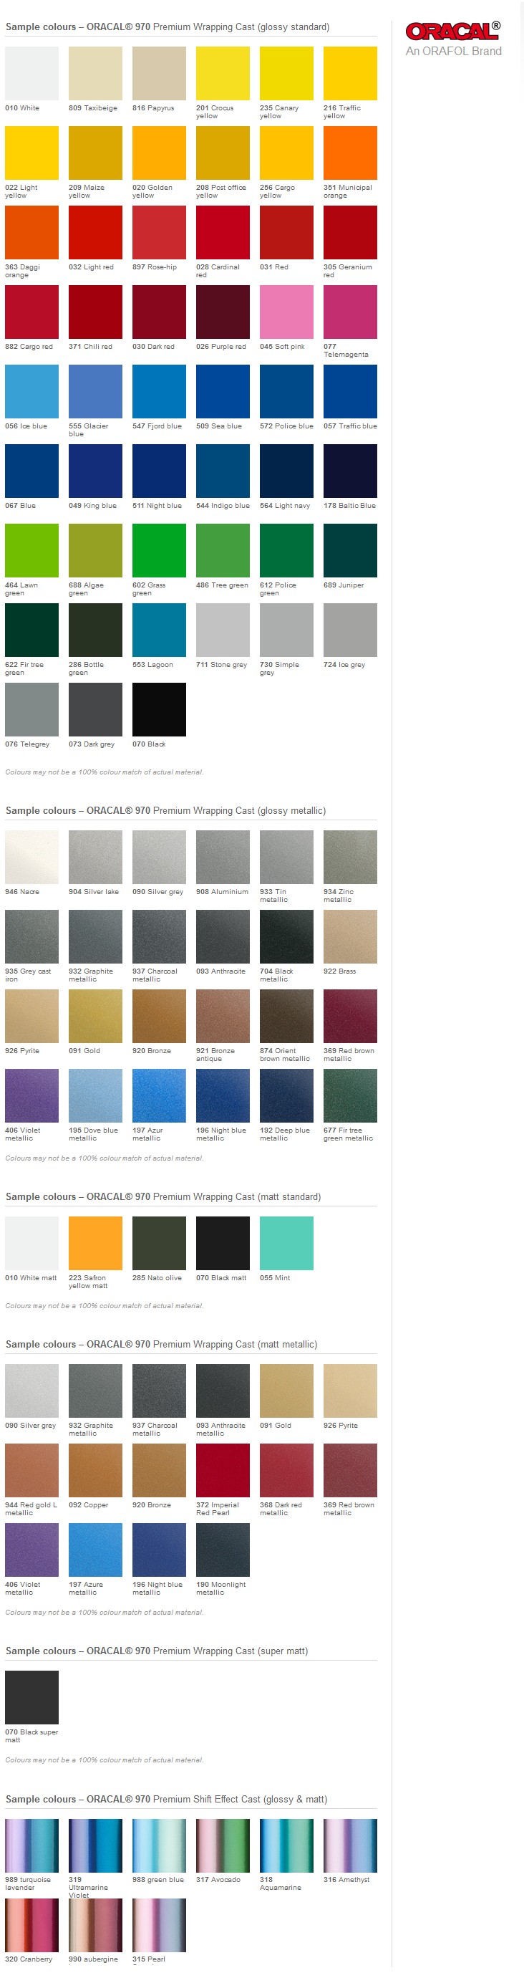Choose the 874 Orient brown metallic swatch
The image size is (524, 1978).
(286, 1017)
